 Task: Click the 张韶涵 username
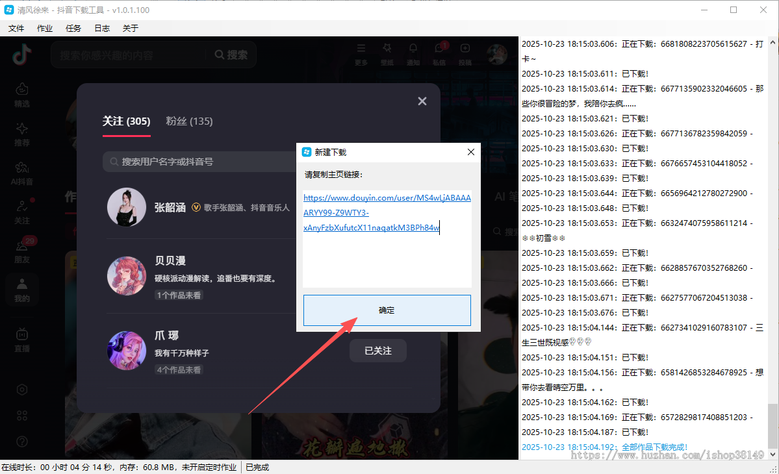[170, 208]
